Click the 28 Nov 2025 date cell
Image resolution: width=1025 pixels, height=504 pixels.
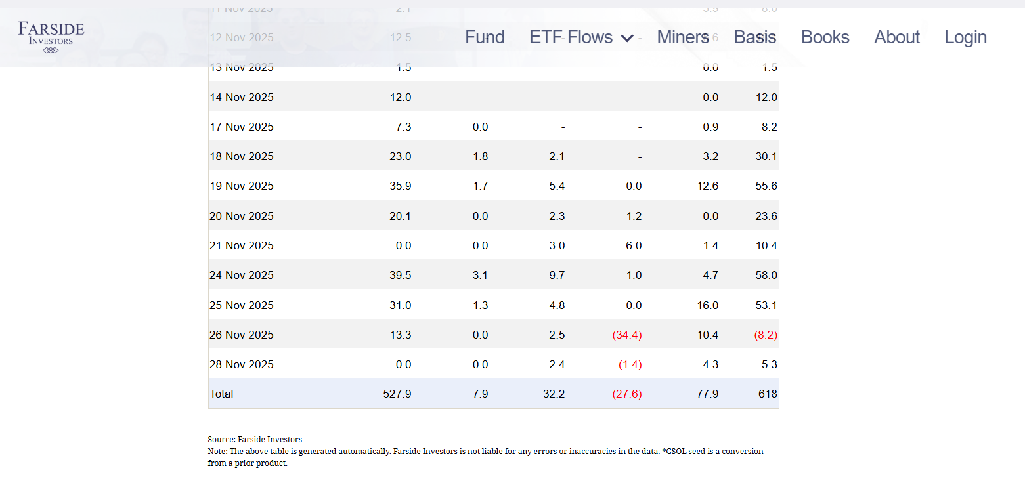[242, 364]
